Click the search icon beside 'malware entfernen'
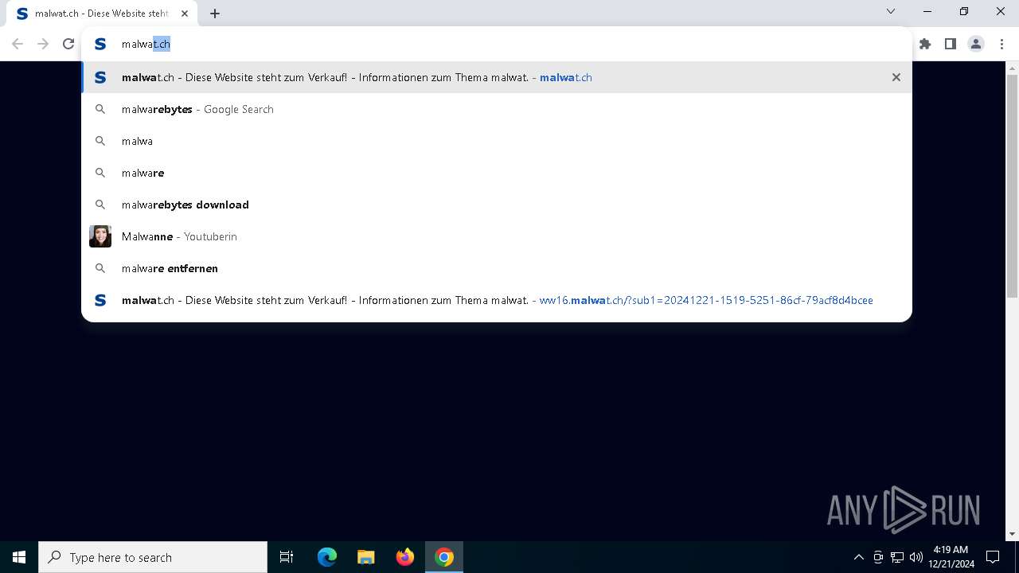Viewport: 1019px width, 573px height. point(100,268)
